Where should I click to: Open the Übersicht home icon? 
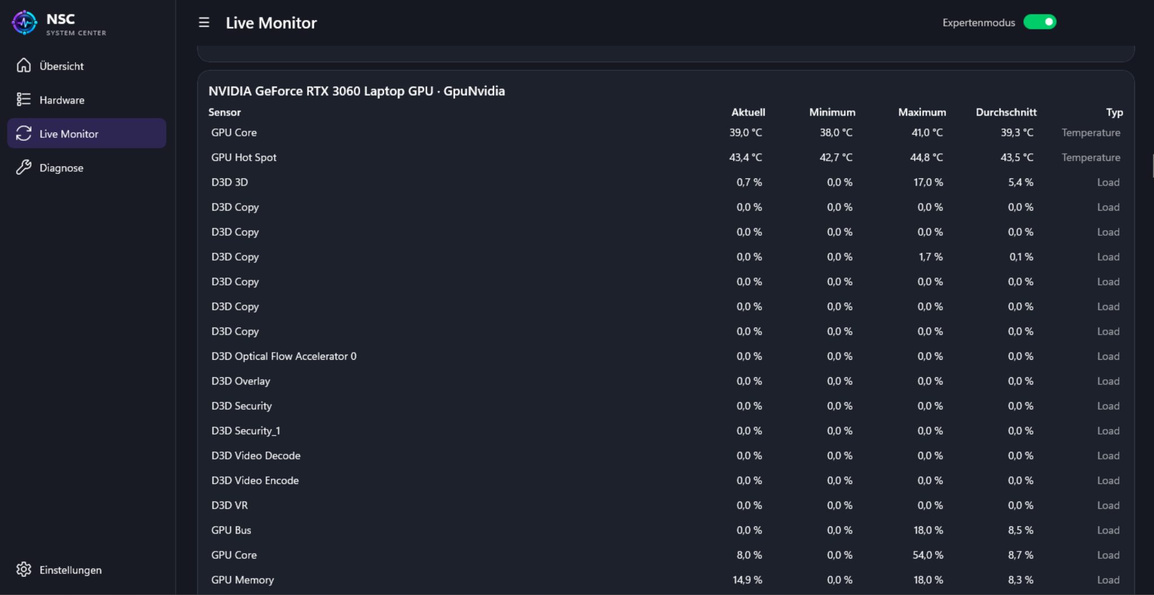(24, 65)
